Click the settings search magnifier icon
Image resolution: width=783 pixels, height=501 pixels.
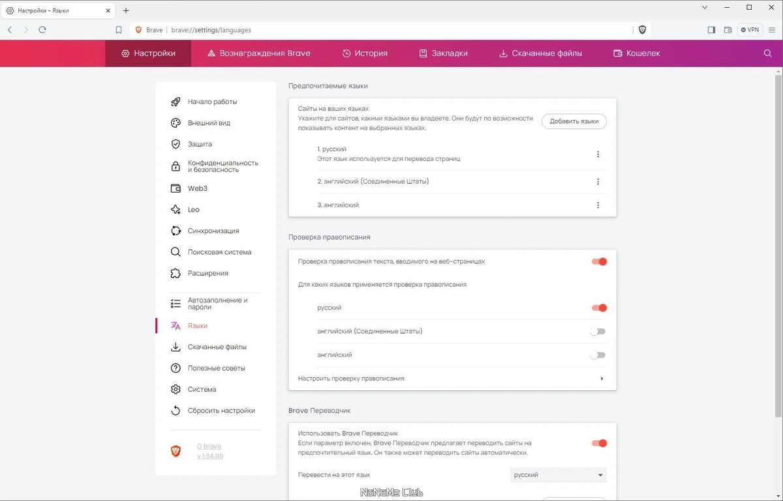point(767,53)
